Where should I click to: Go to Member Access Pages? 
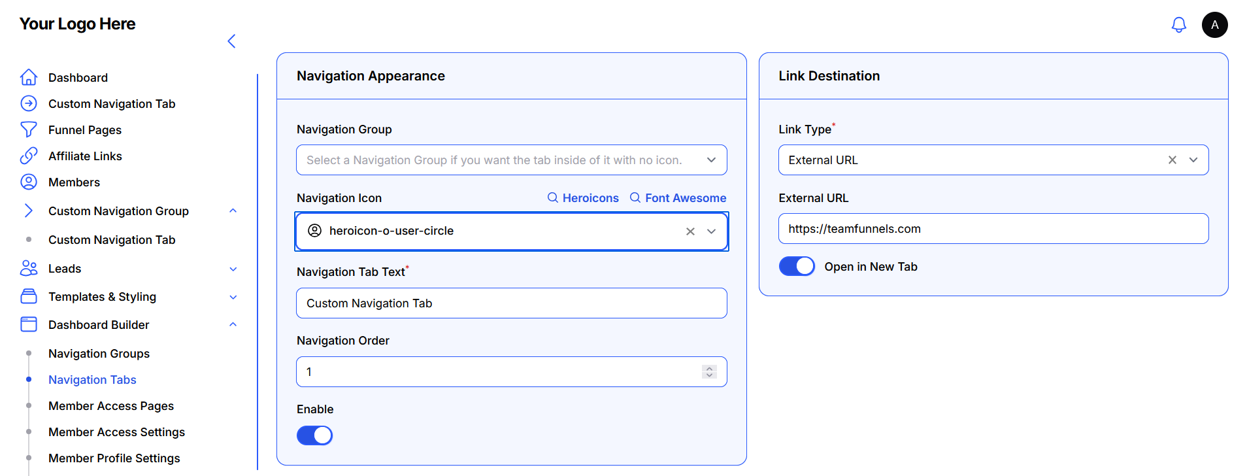coord(111,406)
